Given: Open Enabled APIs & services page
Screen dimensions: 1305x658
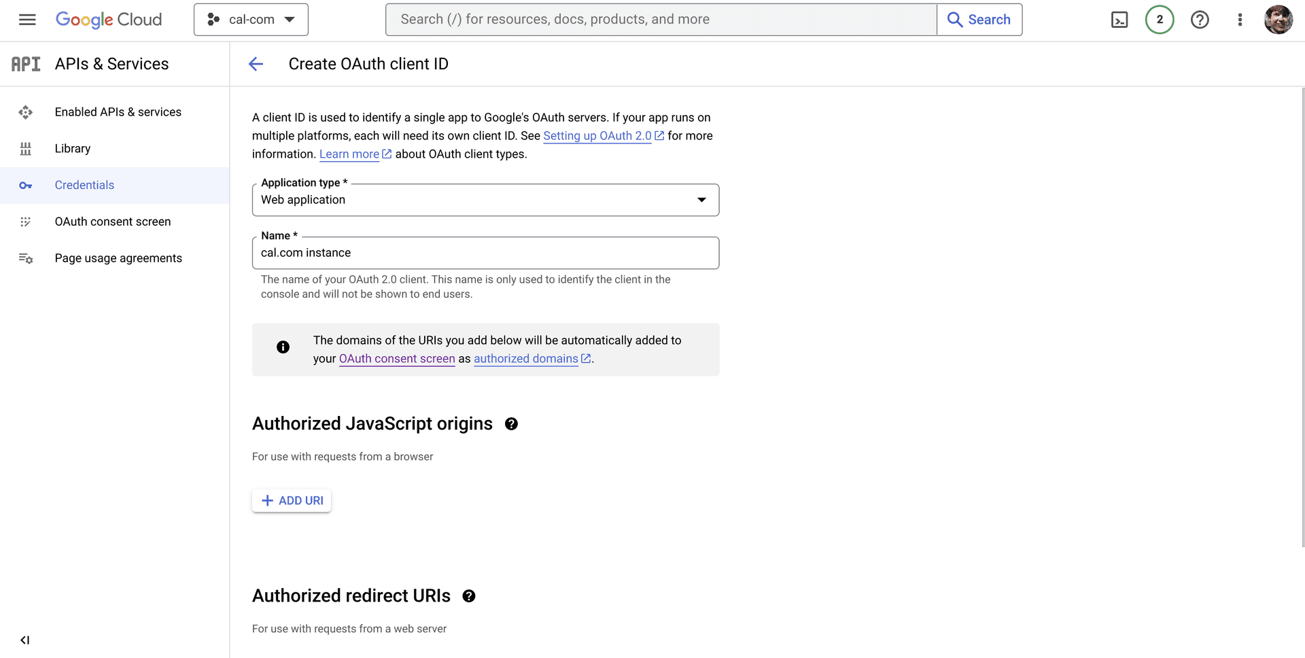Looking at the screenshot, I should point(118,112).
